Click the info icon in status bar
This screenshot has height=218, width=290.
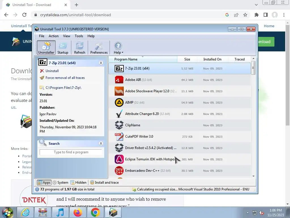coord(37,189)
